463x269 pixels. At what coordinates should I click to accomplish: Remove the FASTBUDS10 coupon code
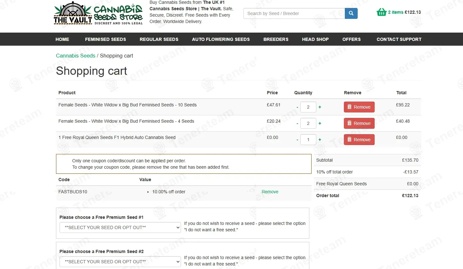coord(270,192)
